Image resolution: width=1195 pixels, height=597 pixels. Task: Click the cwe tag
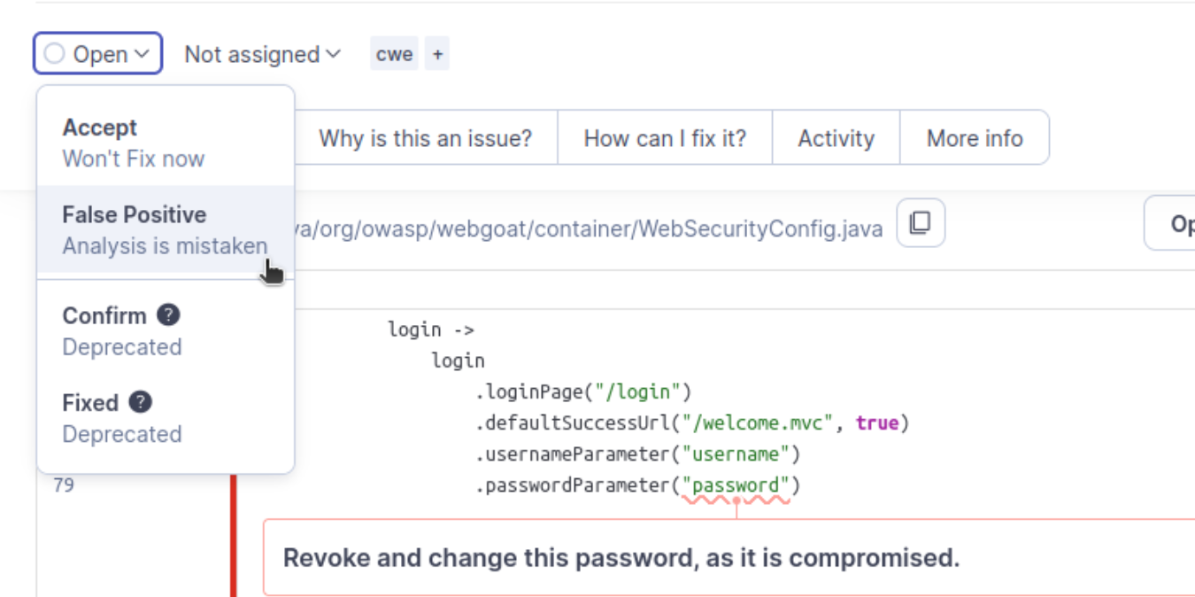point(394,54)
